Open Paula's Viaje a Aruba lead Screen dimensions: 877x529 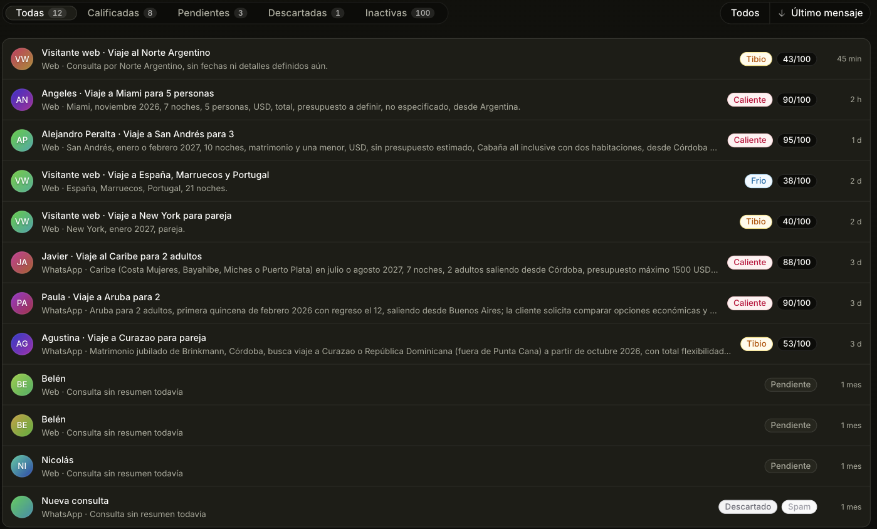(436, 303)
